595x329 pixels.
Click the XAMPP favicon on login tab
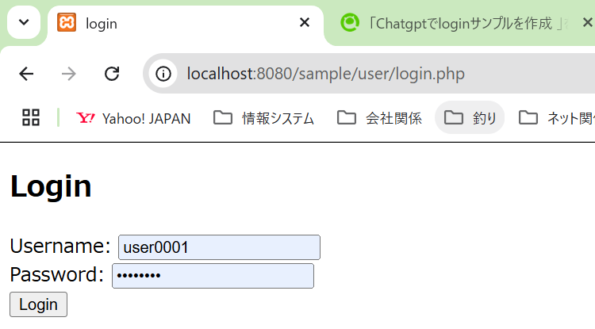[67, 22]
